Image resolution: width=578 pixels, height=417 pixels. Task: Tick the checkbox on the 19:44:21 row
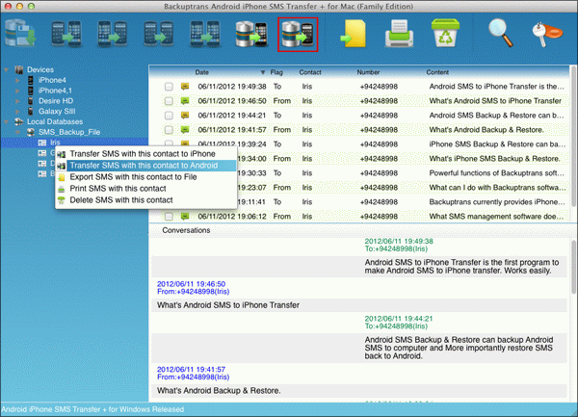[169, 116]
